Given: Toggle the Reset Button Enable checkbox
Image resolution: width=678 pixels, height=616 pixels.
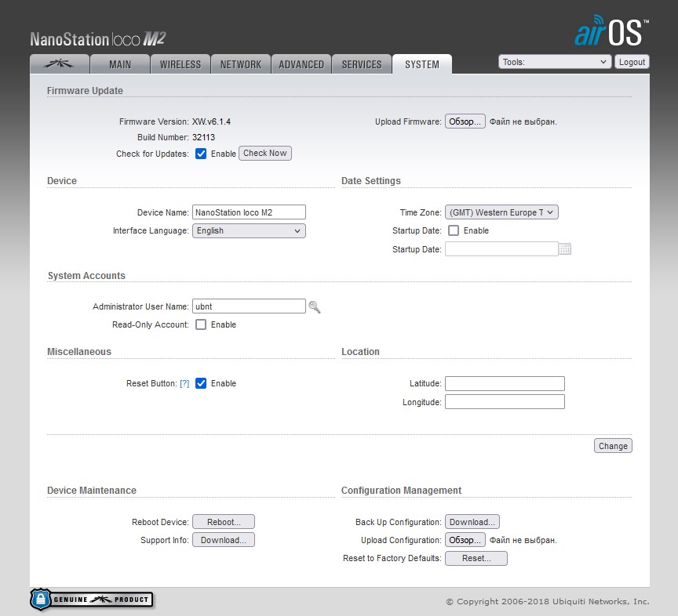Looking at the screenshot, I should pyautogui.click(x=201, y=383).
